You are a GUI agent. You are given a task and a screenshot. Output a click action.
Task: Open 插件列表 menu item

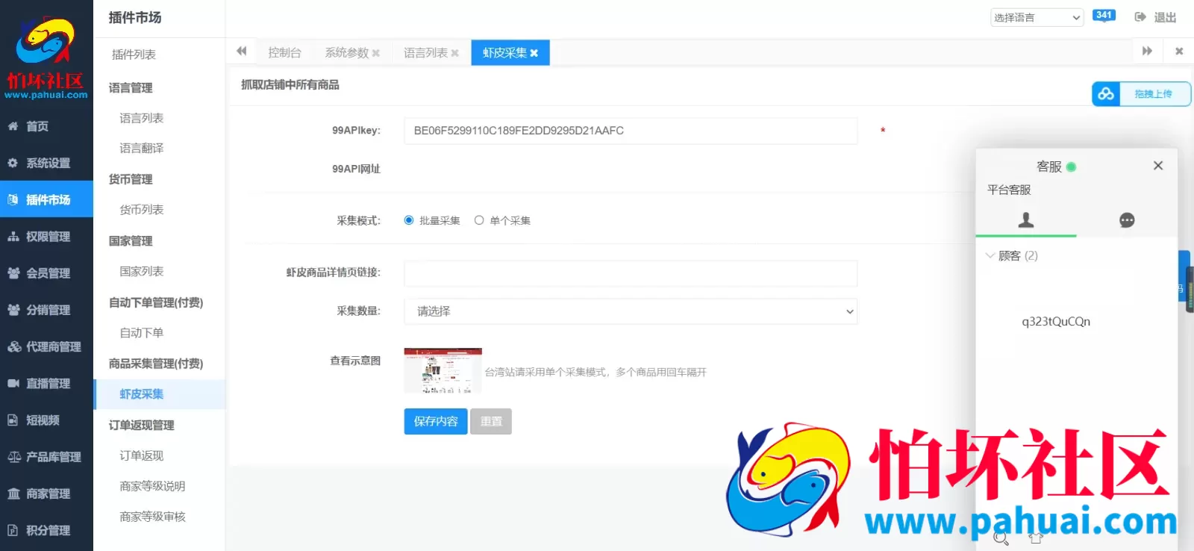(134, 55)
